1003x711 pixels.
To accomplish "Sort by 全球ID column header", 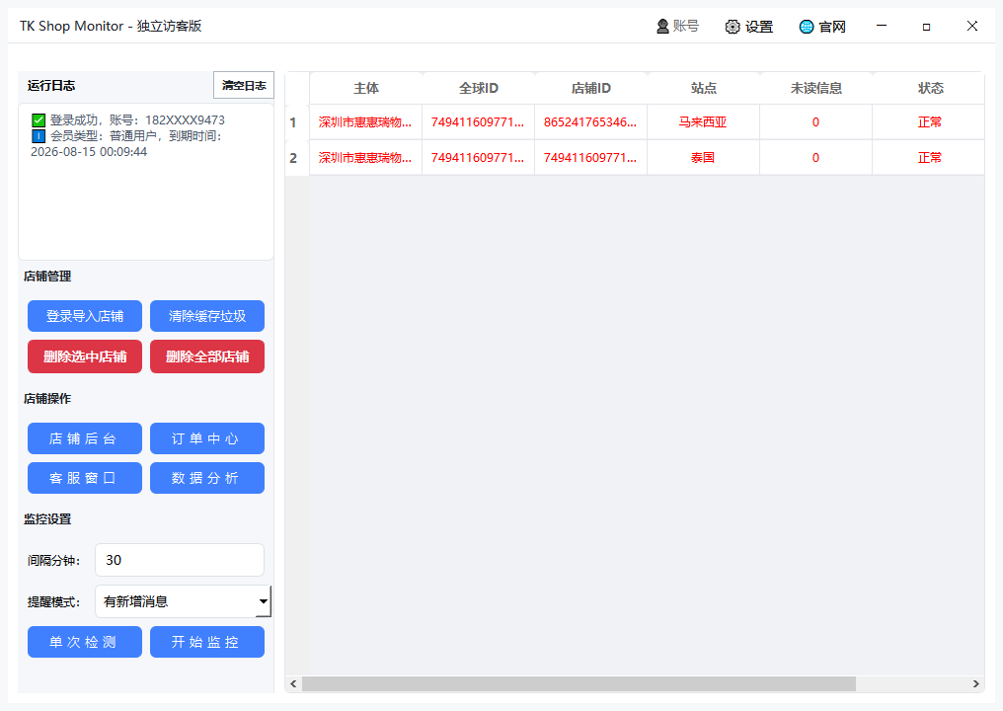I will [479, 88].
